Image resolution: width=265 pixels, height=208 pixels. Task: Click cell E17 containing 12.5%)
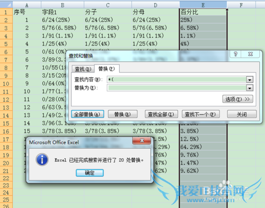tap(203, 139)
